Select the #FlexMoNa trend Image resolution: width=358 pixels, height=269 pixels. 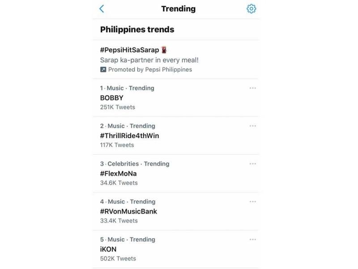[x=119, y=174]
